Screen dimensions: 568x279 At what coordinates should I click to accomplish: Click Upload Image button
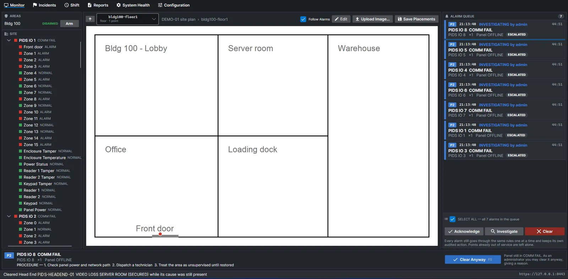(x=372, y=19)
